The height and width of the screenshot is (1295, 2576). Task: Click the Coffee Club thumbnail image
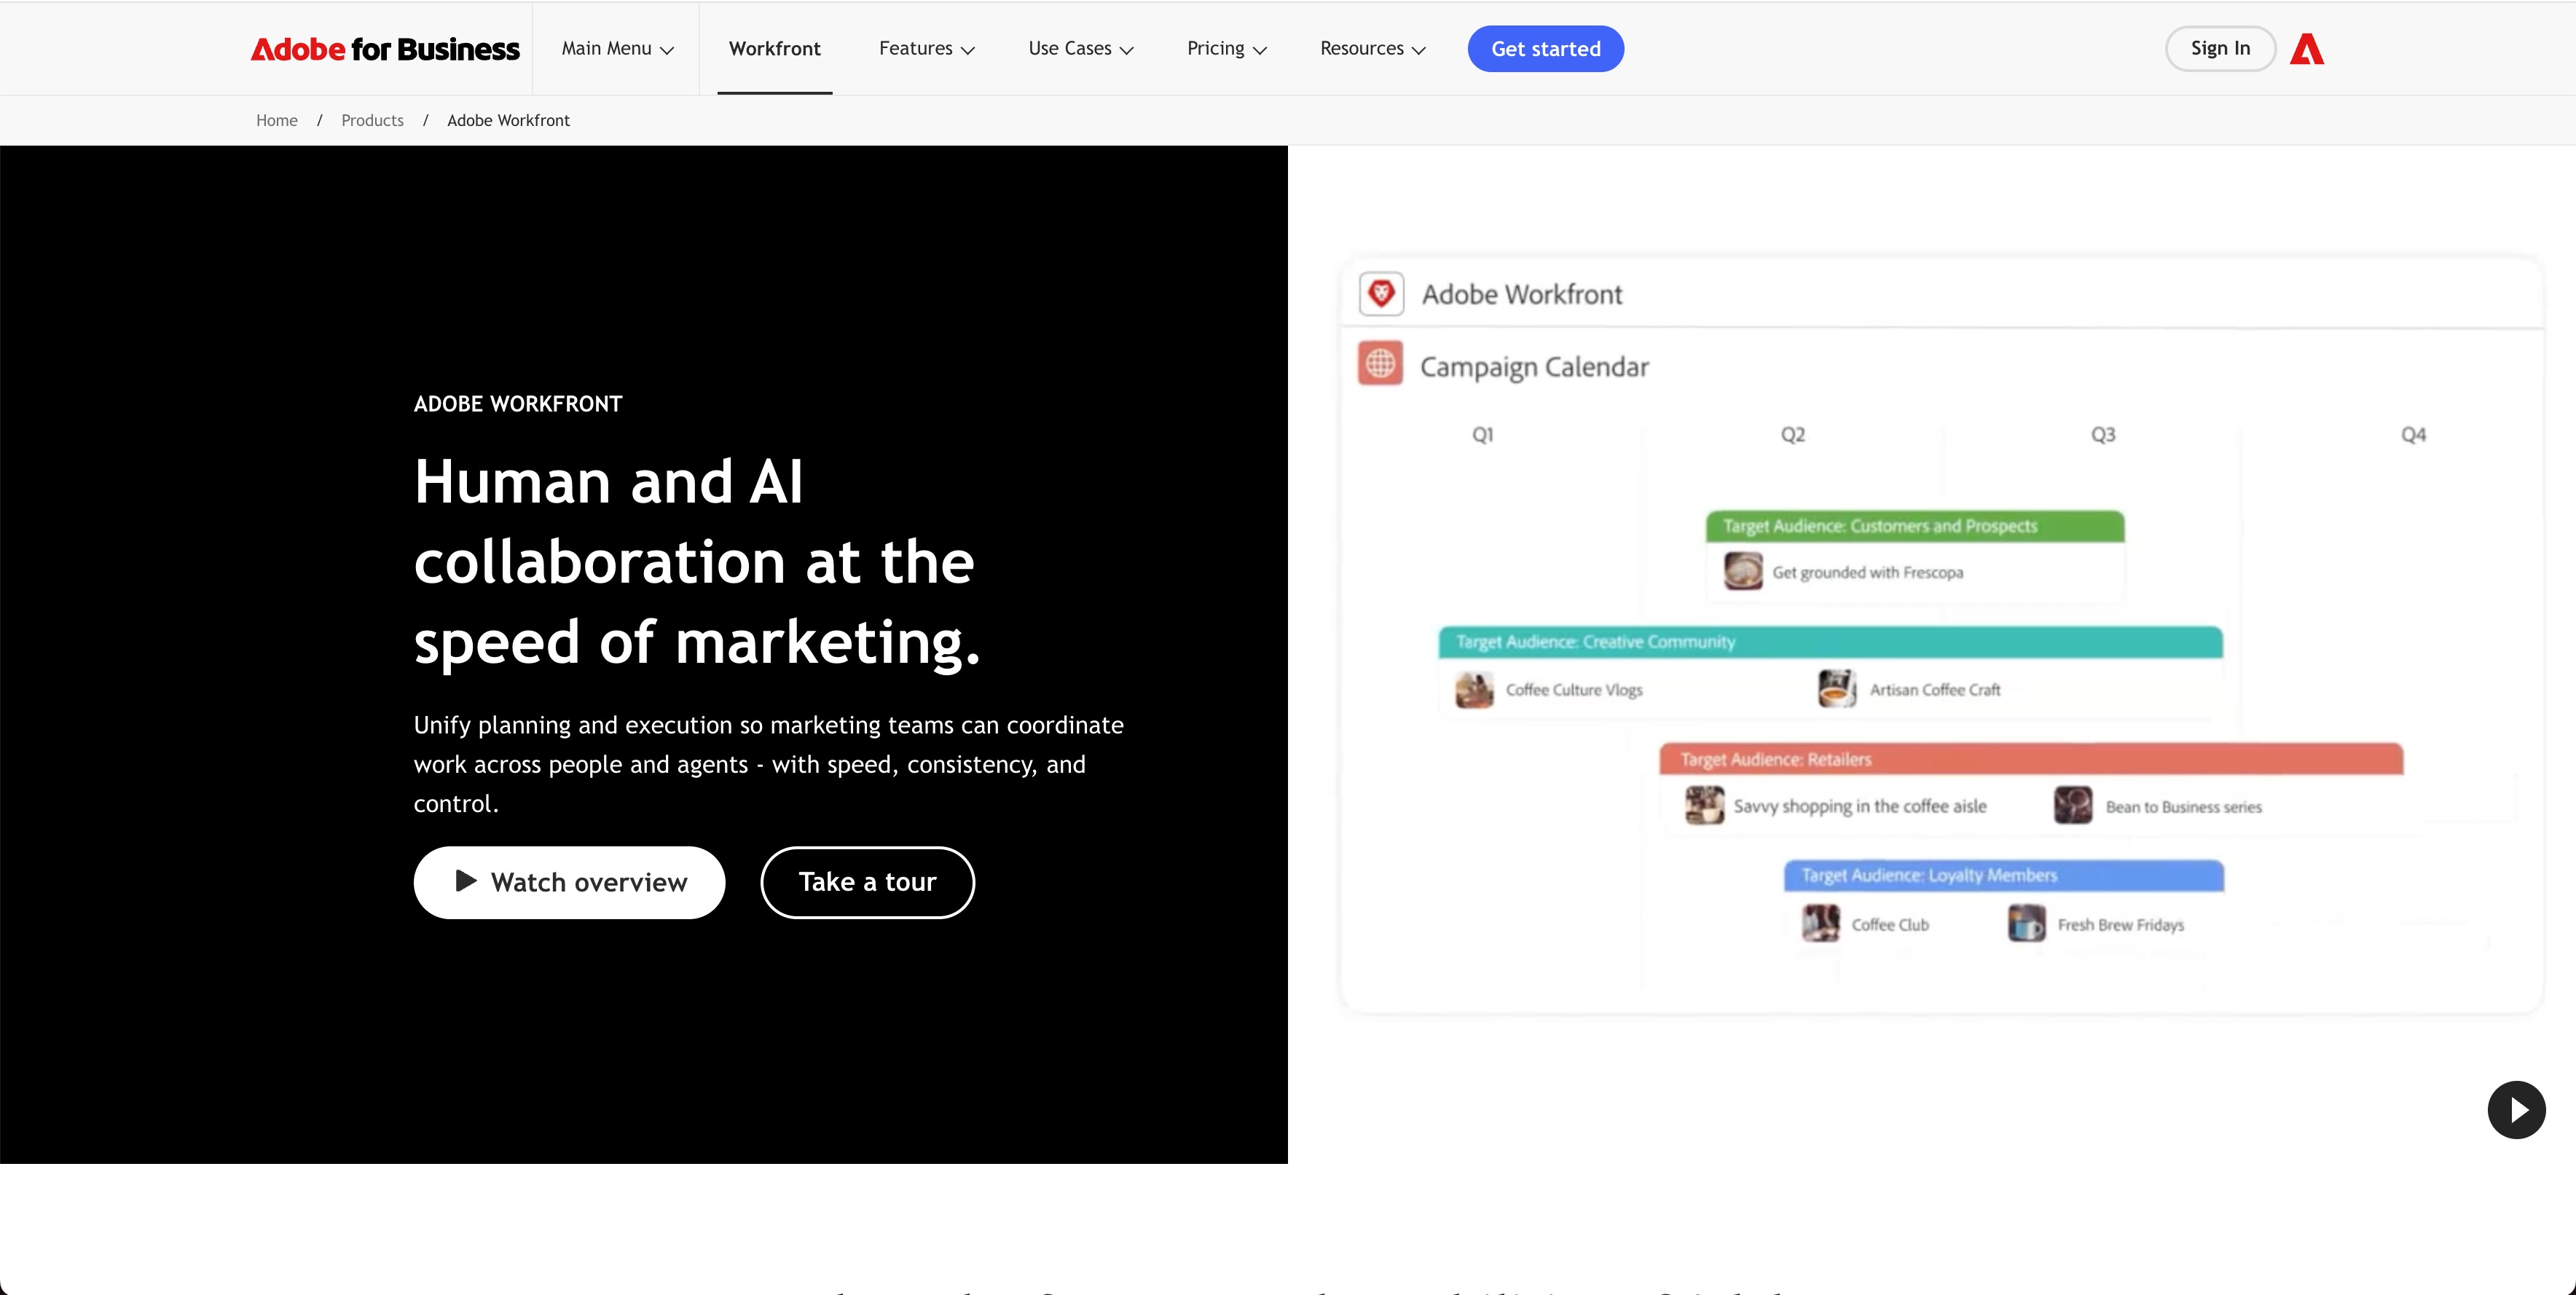click(1821, 924)
